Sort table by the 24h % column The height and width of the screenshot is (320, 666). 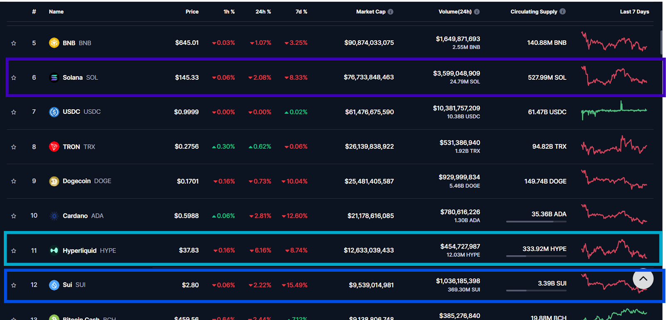pos(263,12)
